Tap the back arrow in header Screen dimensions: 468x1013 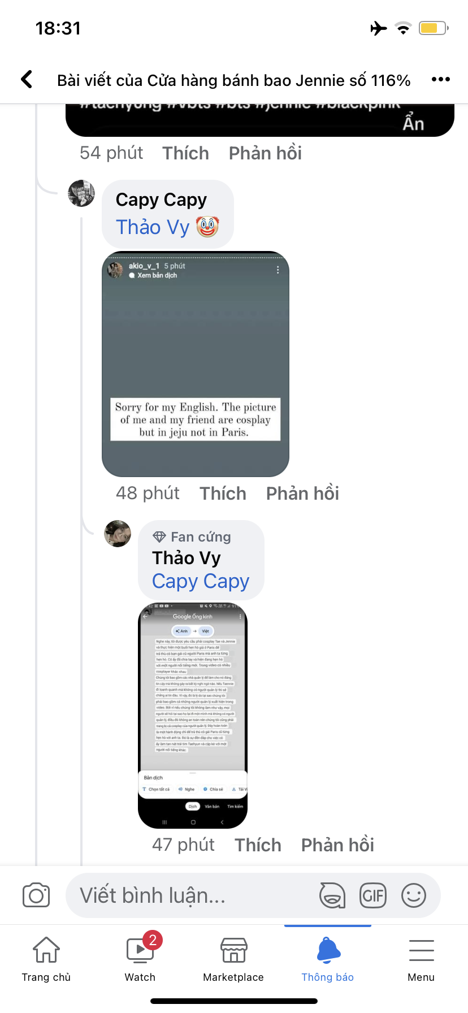coord(27,80)
